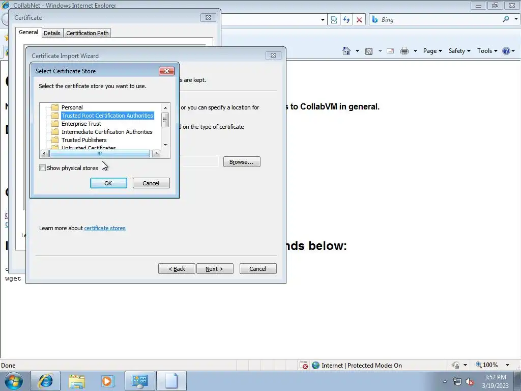Cancel the Certificate Import Wizard
521x391 pixels.
pyautogui.click(x=258, y=269)
